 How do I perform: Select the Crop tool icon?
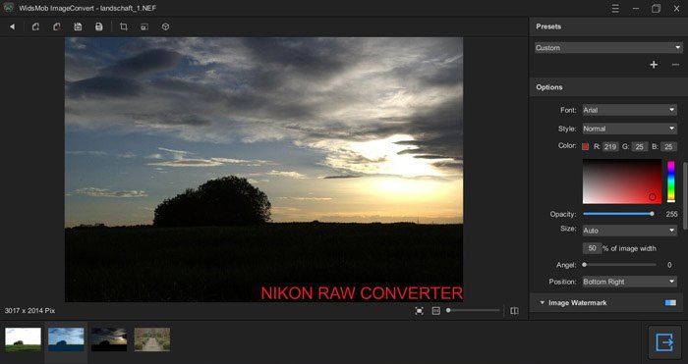[124, 26]
